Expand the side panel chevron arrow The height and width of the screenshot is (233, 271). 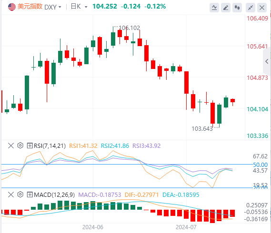pos(267,61)
